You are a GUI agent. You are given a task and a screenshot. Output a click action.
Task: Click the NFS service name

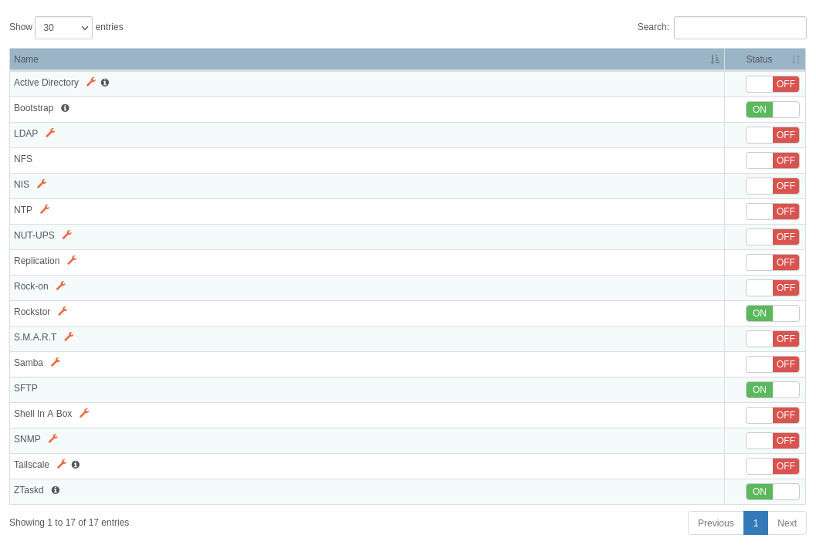pyautogui.click(x=23, y=159)
